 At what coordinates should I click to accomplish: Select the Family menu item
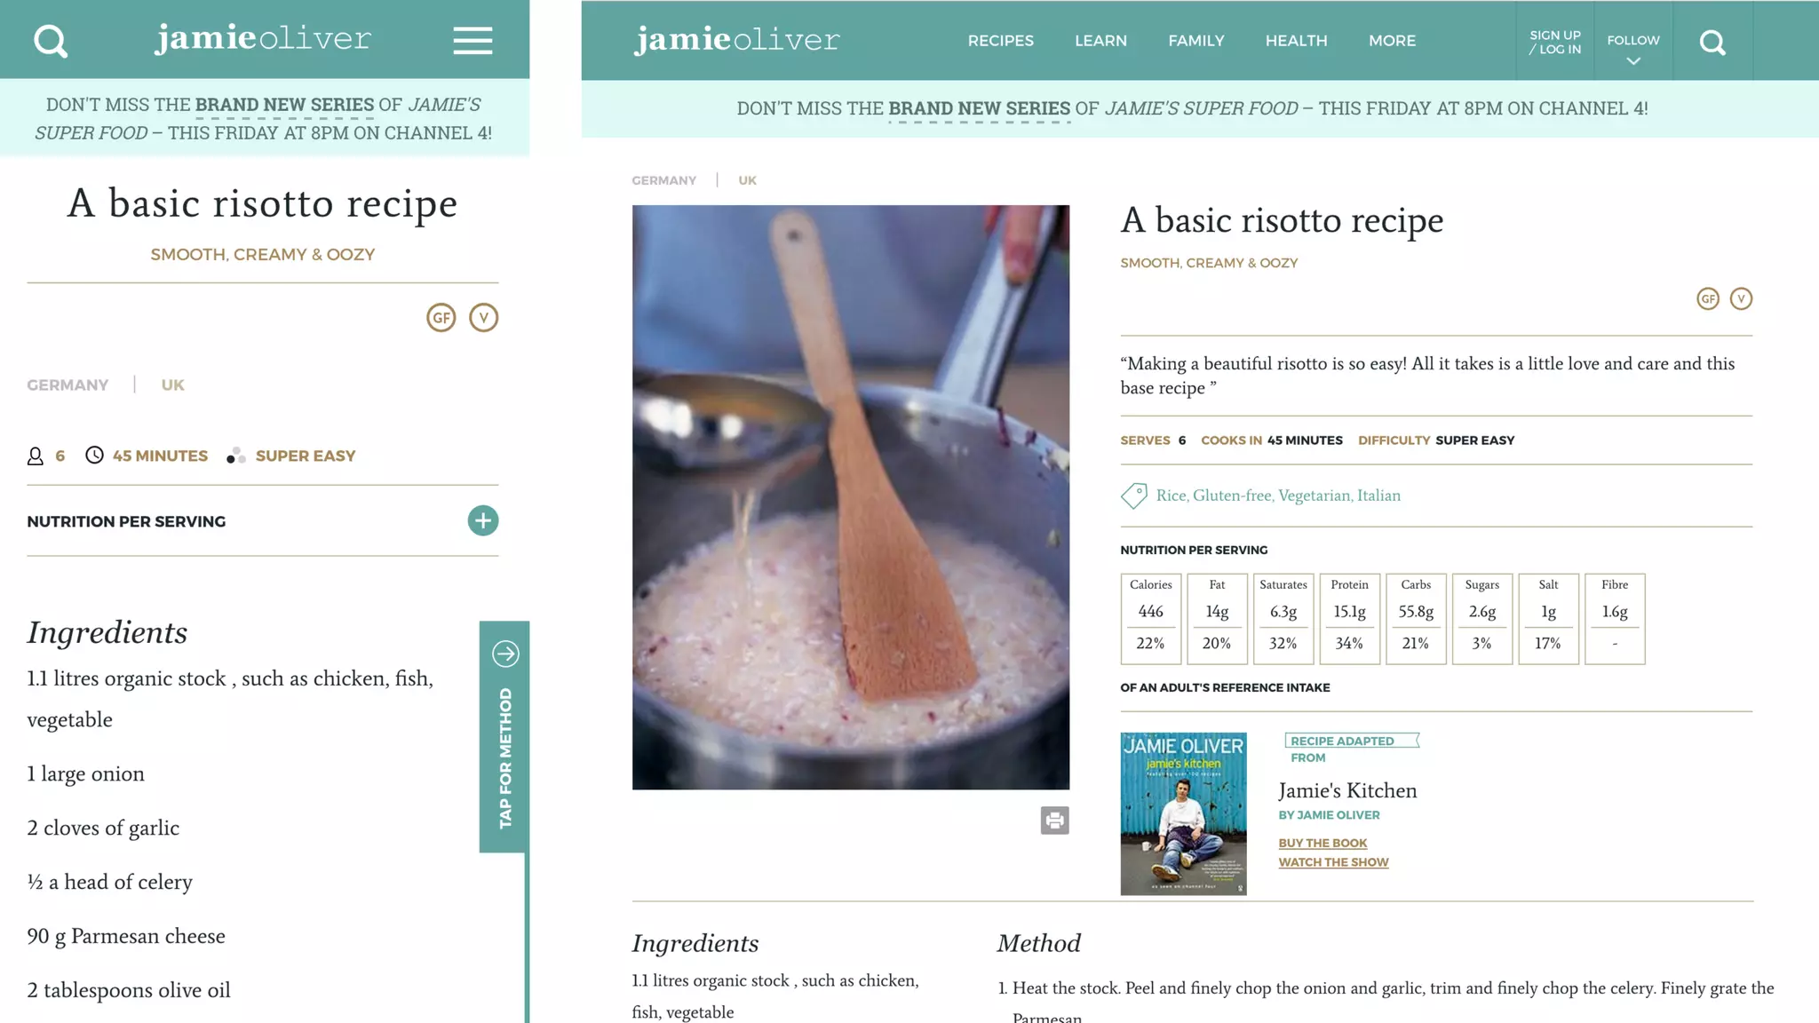coord(1195,41)
